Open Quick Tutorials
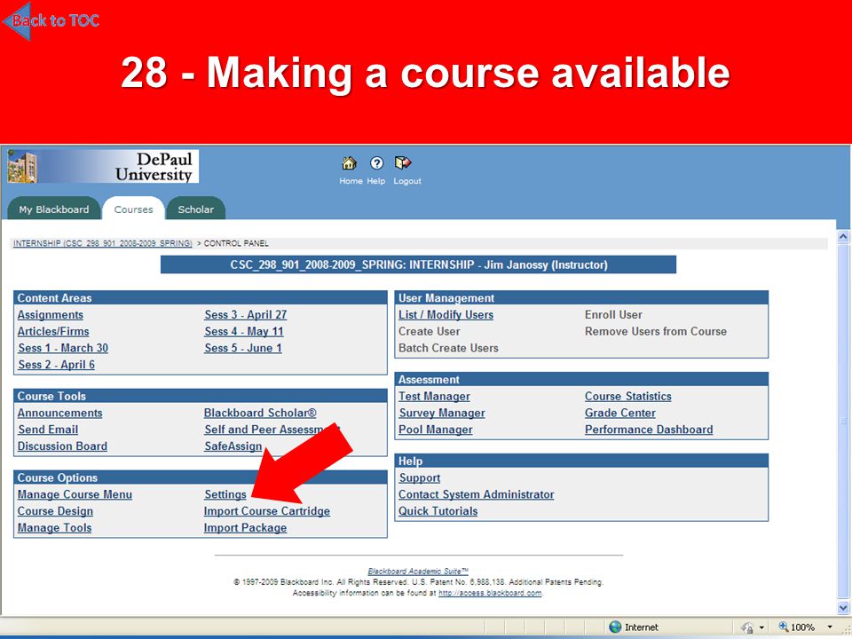Viewport: 852px width, 639px height. pos(438,511)
